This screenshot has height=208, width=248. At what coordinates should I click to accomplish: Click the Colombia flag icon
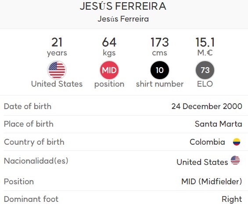tap(237, 142)
